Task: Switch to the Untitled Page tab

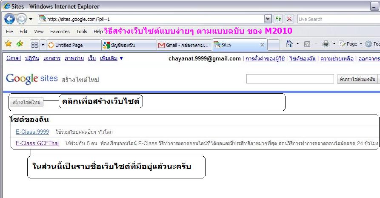Action: point(74,45)
